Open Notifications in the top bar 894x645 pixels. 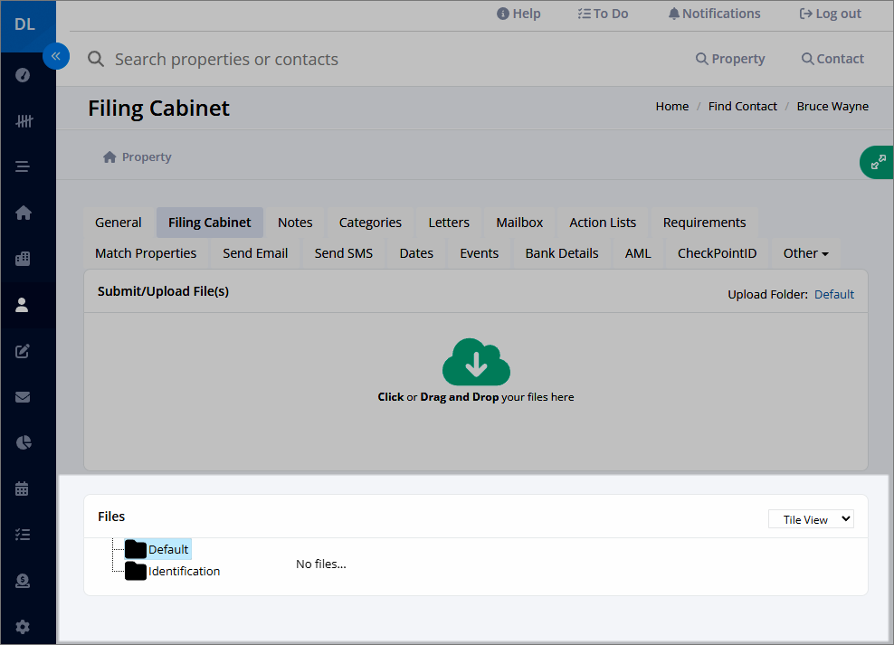tap(715, 14)
